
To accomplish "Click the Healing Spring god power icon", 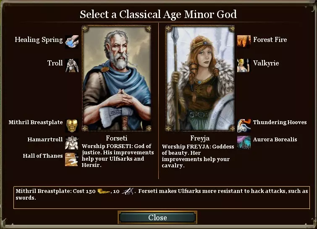I will click(x=72, y=42).
